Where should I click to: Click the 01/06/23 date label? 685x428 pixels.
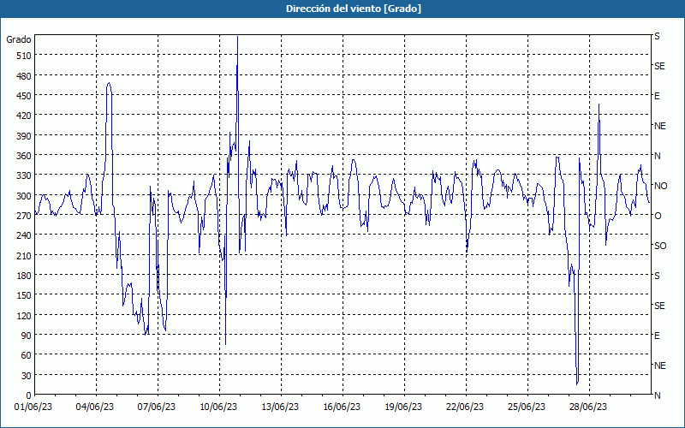coord(33,407)
